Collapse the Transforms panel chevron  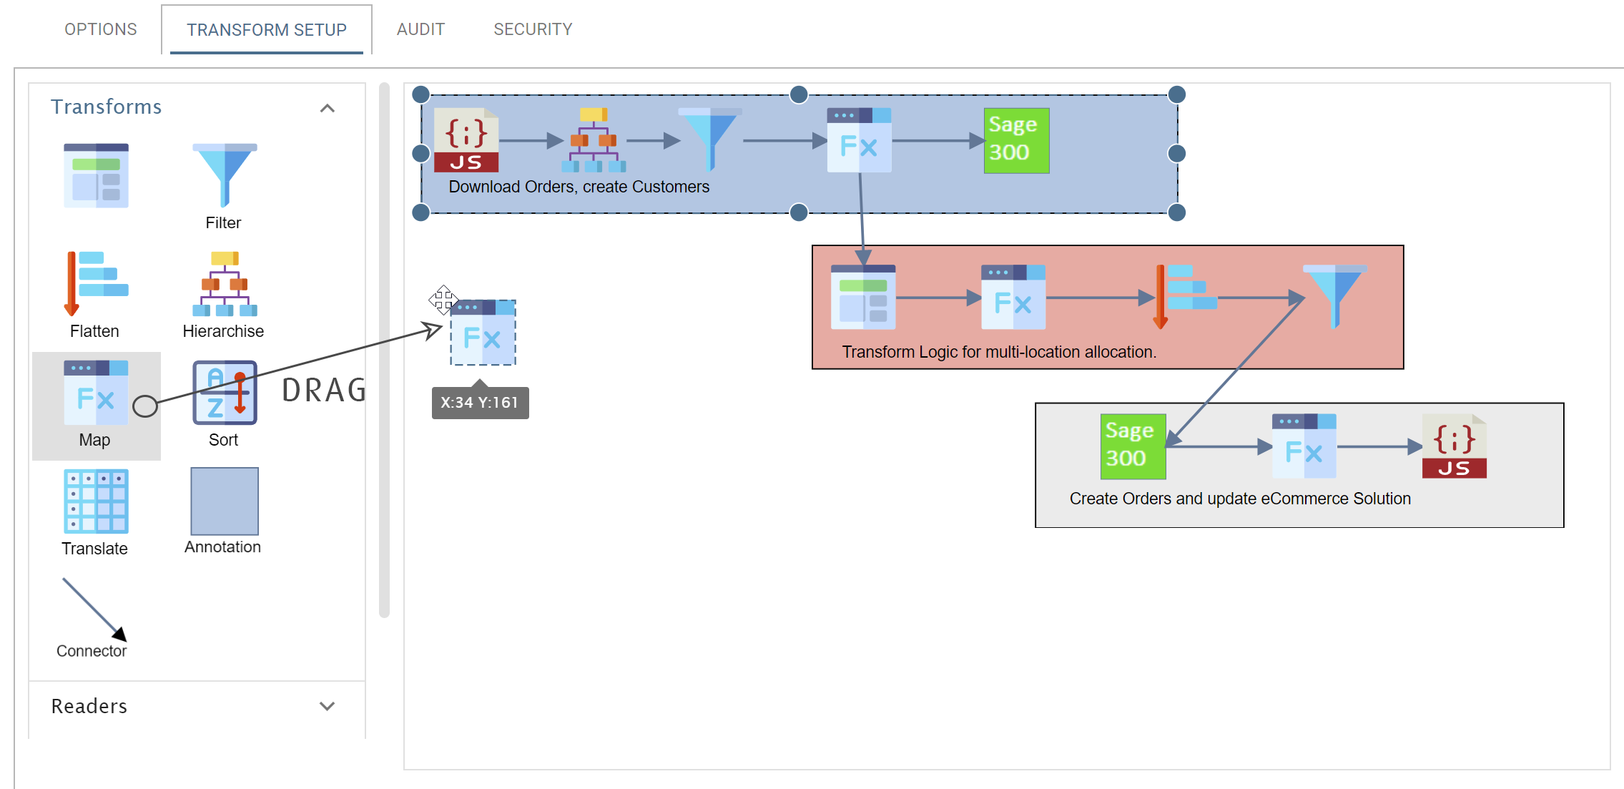327,108
